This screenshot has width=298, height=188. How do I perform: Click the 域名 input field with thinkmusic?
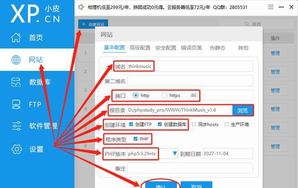point(190,66)
